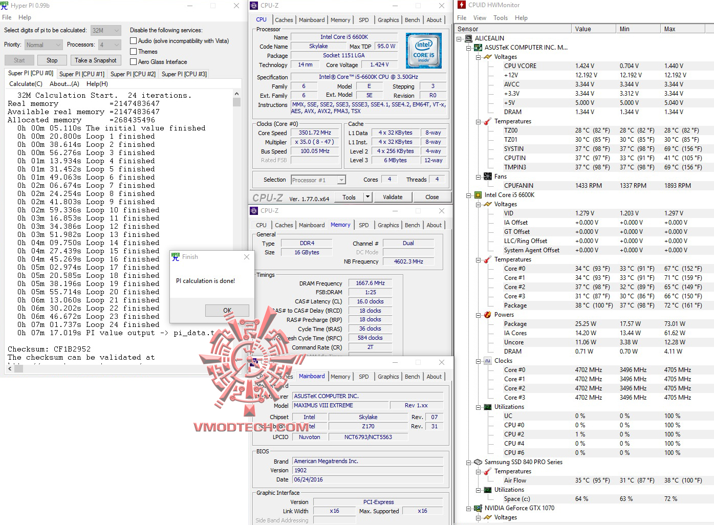
Task: Click the CPU-Z icon in the top CPU window title bar
Action: coord(254,6)
